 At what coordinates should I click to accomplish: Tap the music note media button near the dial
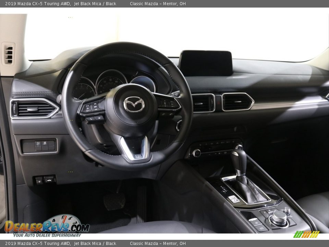265,212
